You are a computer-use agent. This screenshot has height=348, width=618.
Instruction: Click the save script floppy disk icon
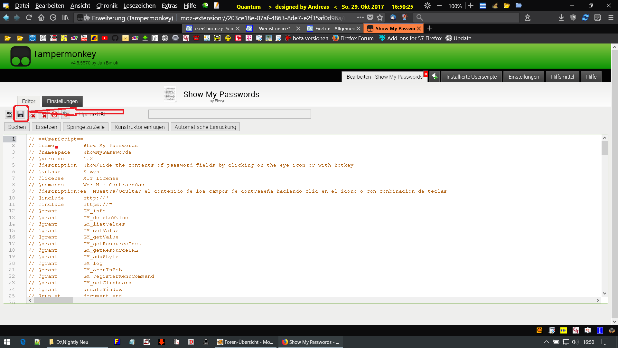[x=21, y=114]
